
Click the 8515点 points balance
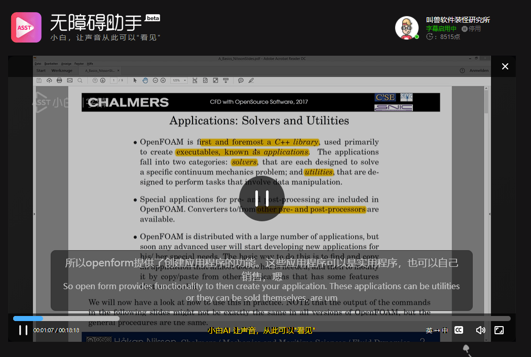pos(450,37)
